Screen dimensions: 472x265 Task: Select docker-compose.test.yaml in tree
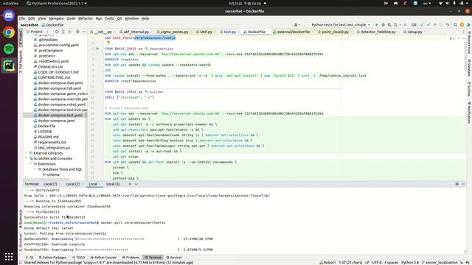point(60,116)
